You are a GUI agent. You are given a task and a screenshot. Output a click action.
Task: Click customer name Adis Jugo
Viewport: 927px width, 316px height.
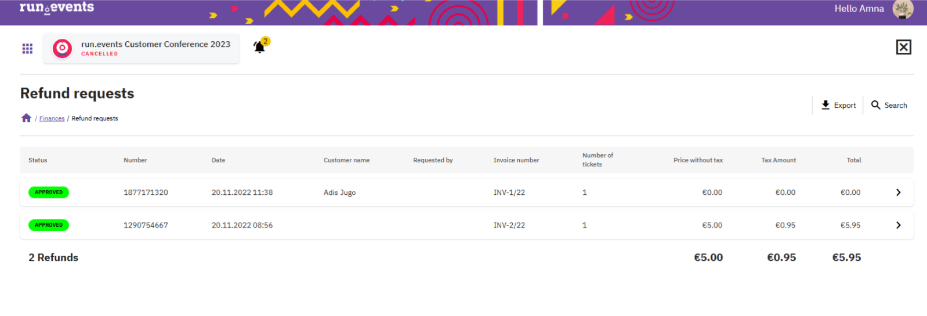[339, 192]
